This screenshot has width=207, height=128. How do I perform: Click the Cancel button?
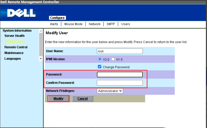click(x=82, y=99)
